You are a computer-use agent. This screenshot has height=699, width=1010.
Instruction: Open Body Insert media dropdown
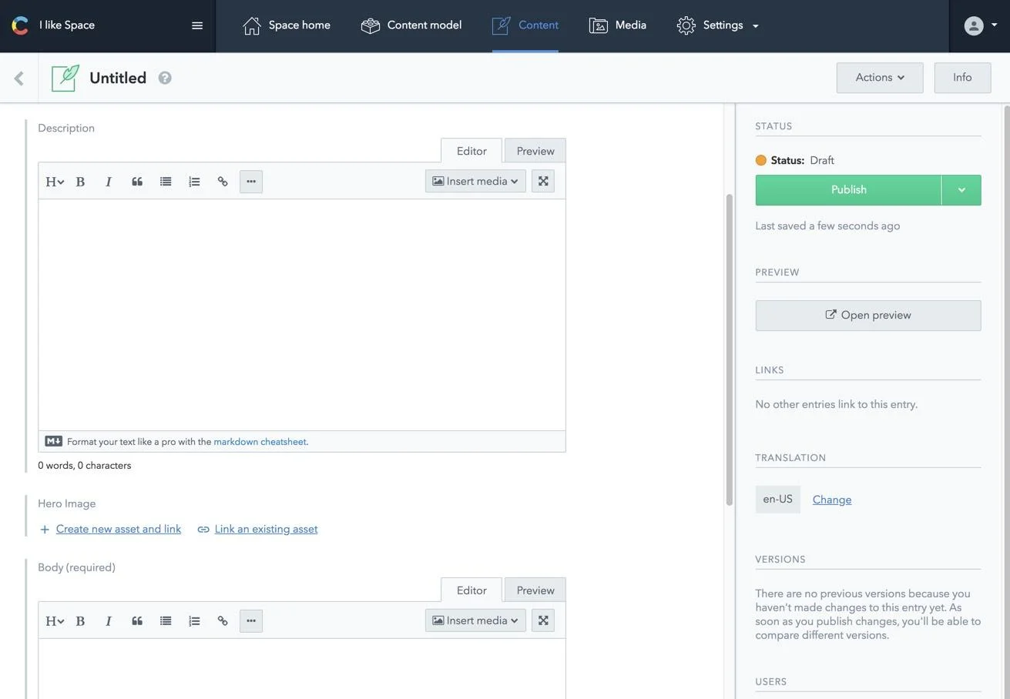click(475, 621)
